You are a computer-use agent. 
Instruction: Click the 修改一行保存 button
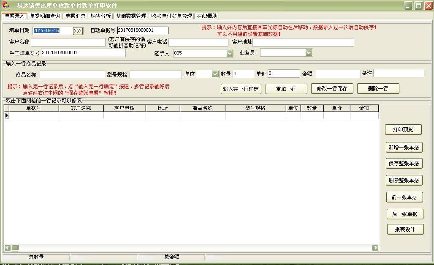332,89
